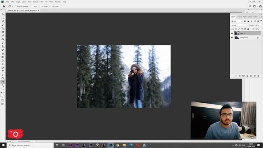
Task: Select the Clone Stamp tool
Action: (x=3, y=46)
